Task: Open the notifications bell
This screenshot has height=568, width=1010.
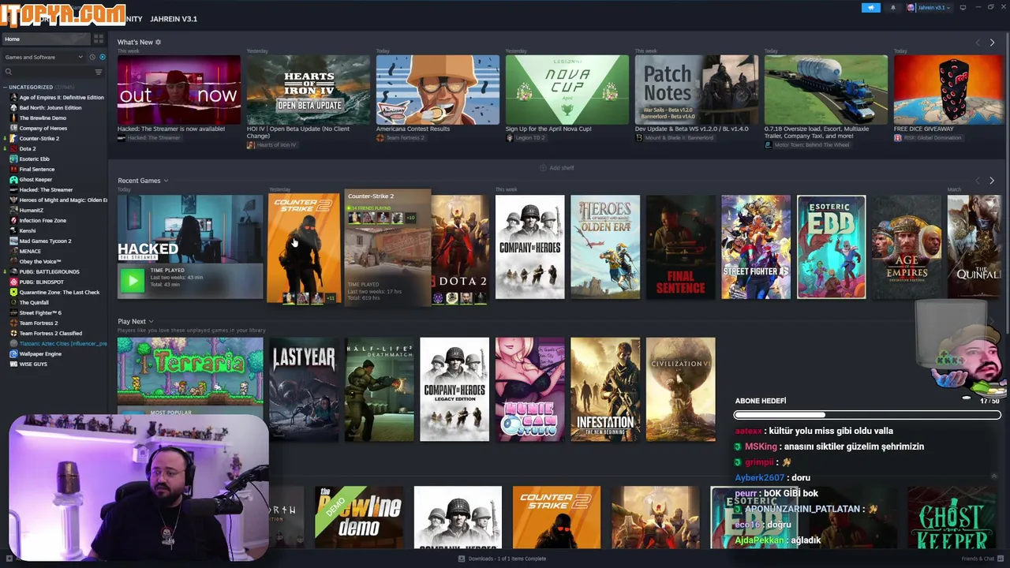Action: click(x=893, y=8)
